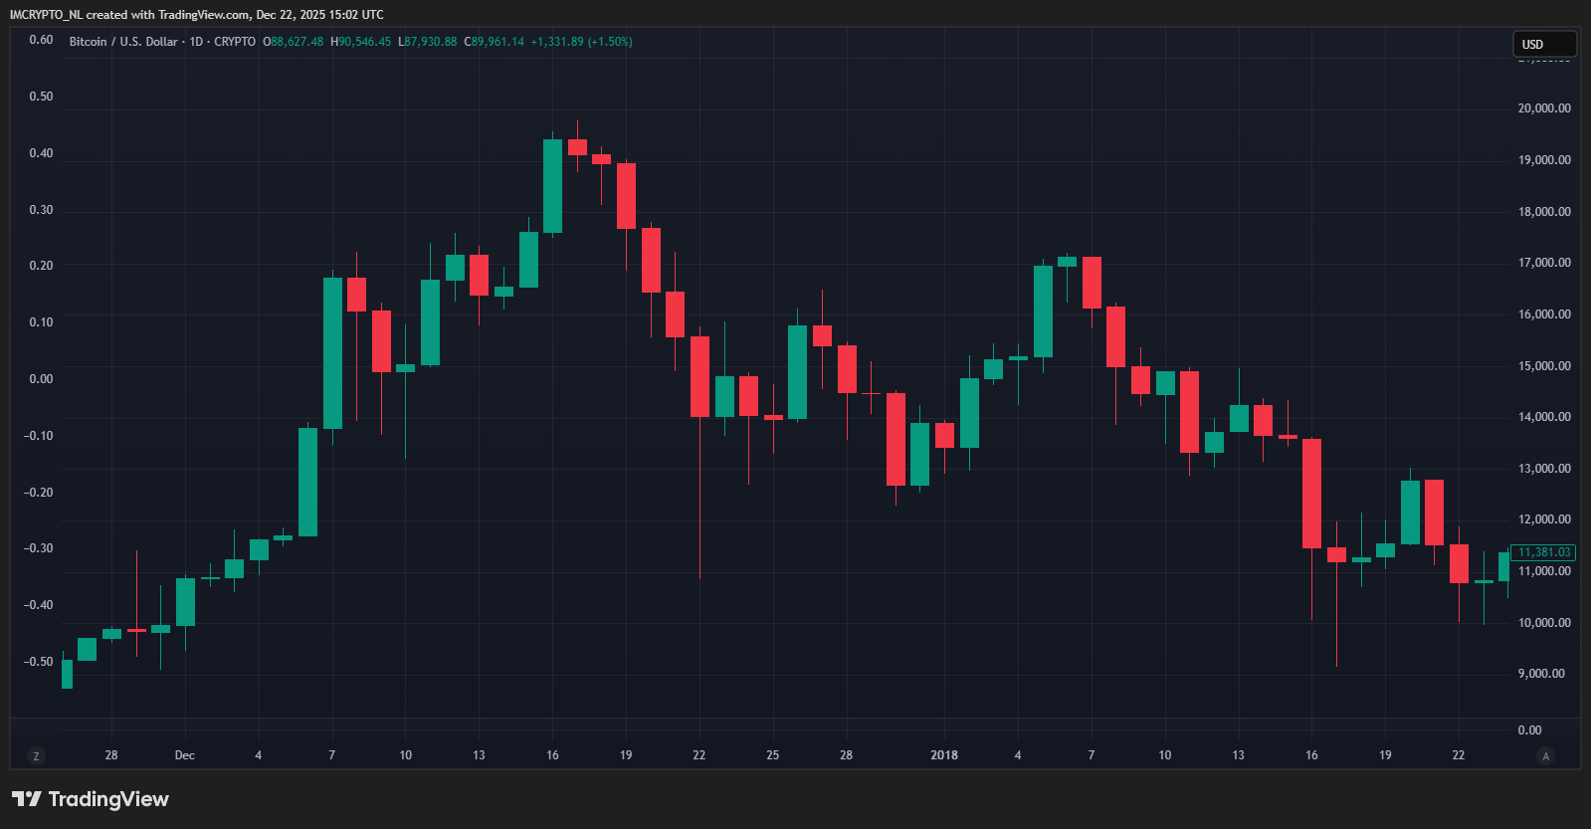1591x829 pixels.
Task: Open the USD currency dropdown
Action: (x=1543, y=44)
